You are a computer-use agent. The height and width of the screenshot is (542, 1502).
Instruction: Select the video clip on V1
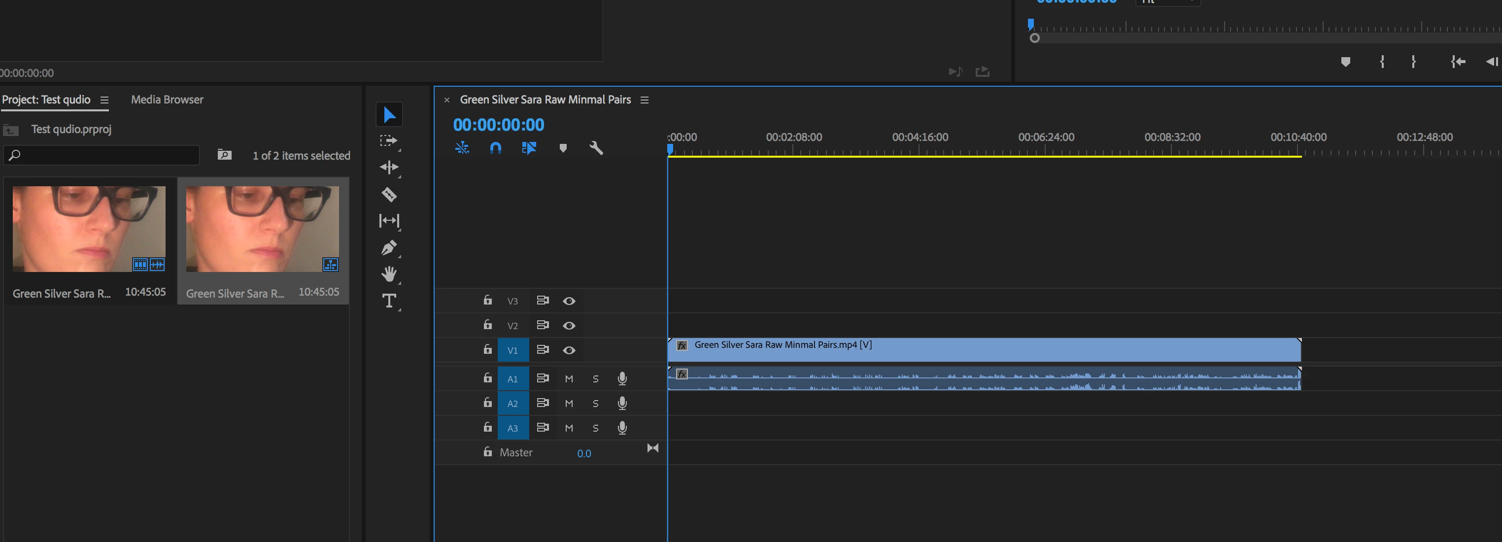point(991,350)
